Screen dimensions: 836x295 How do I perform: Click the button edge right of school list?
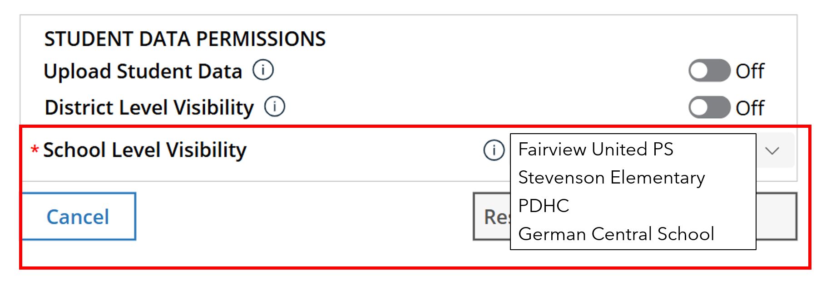click(777, 217)
